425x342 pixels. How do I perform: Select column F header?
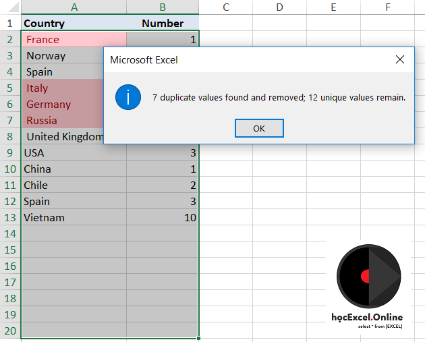click(x=388, y=7)
